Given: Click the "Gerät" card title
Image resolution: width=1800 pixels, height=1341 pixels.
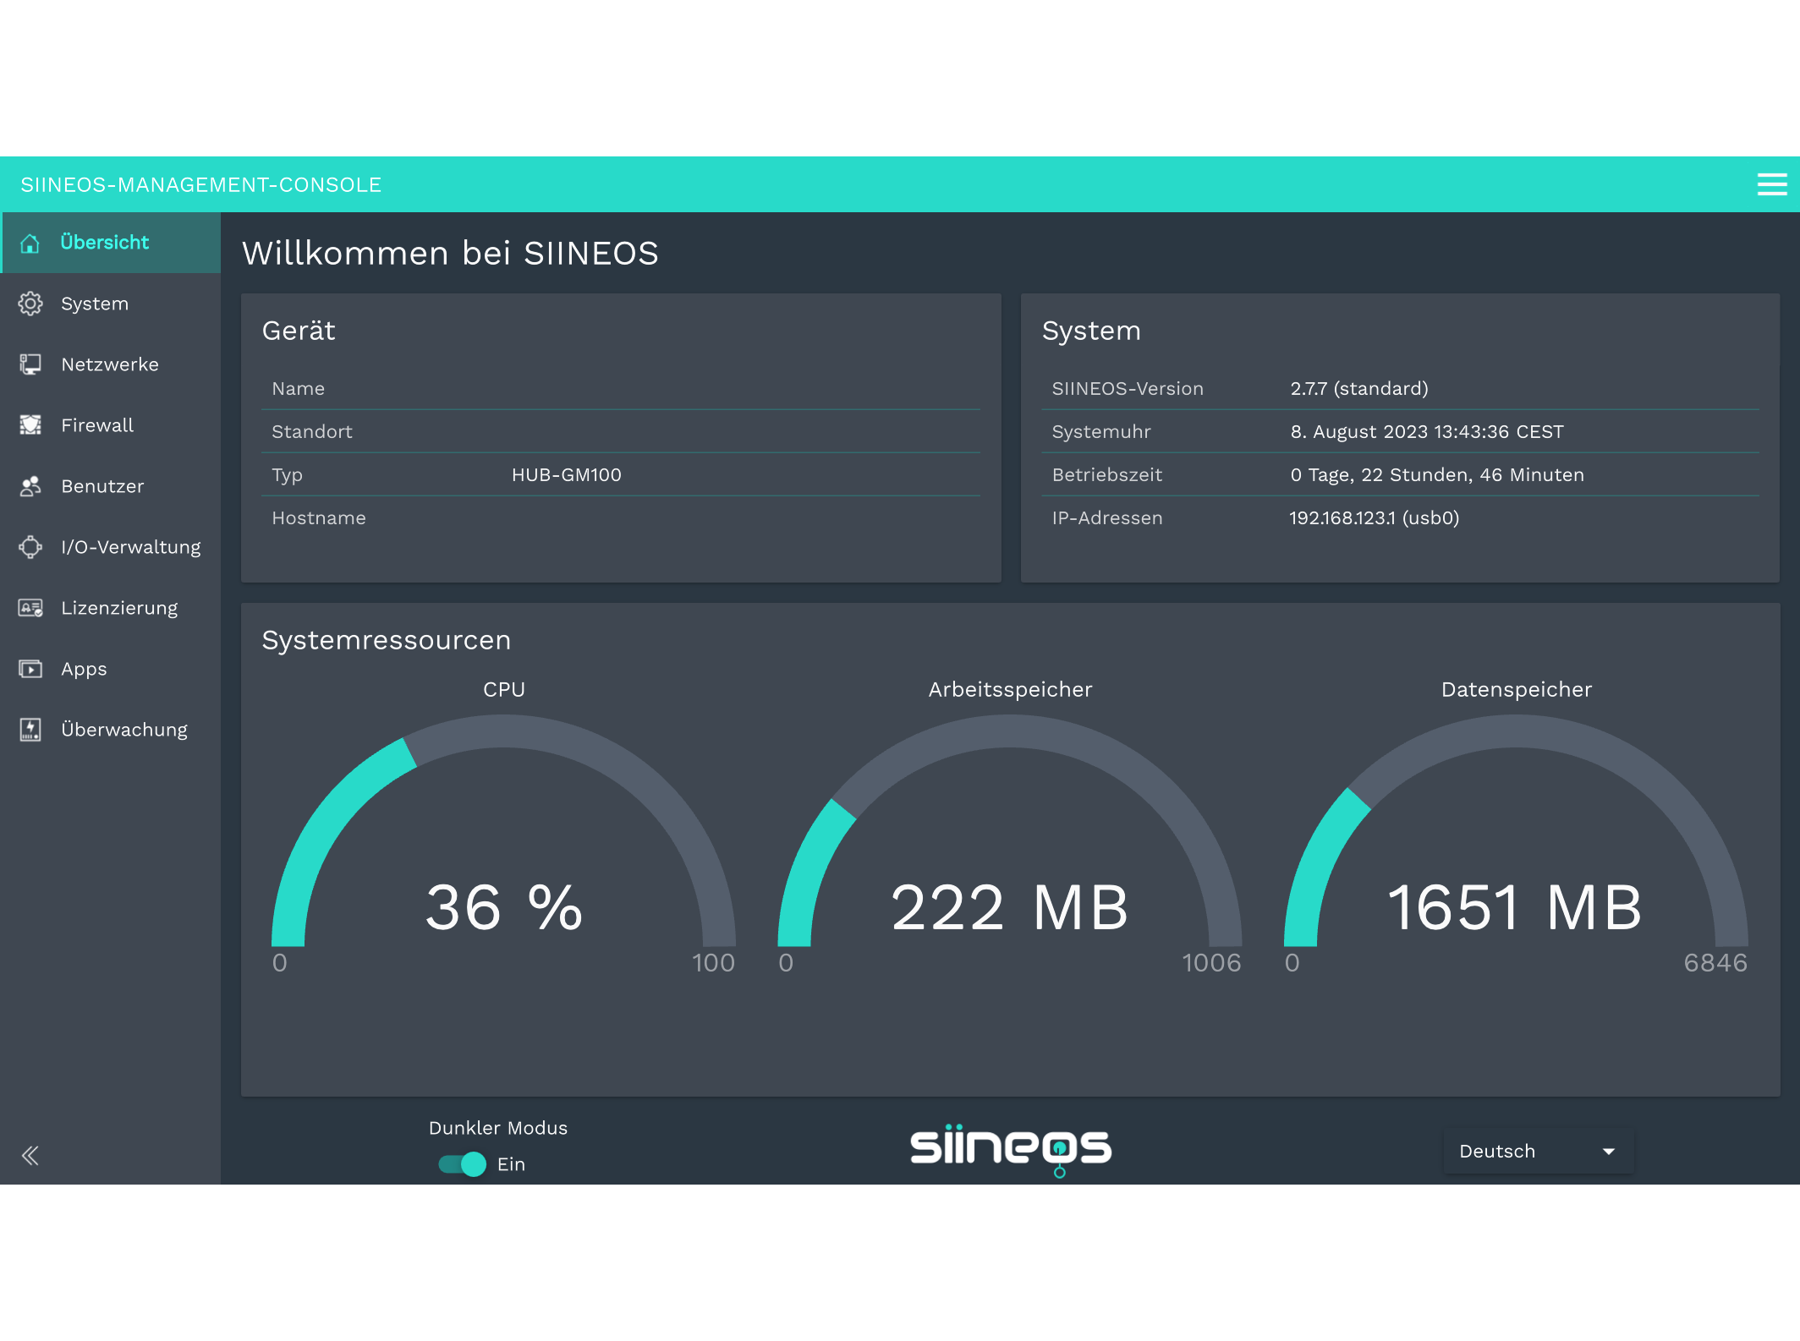Looking at the screenshot, I should 299,331.
